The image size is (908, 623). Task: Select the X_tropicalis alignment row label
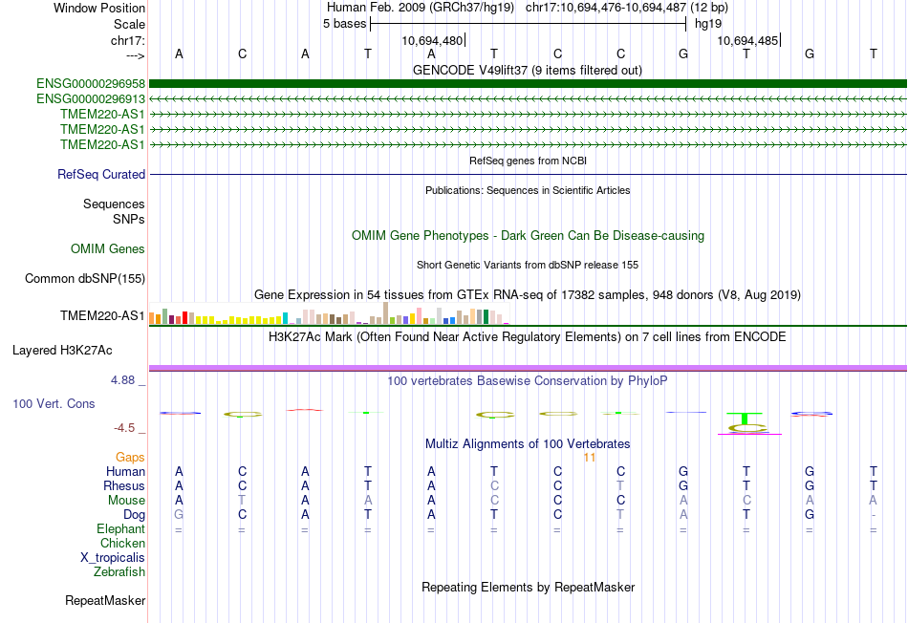point(113,558)
